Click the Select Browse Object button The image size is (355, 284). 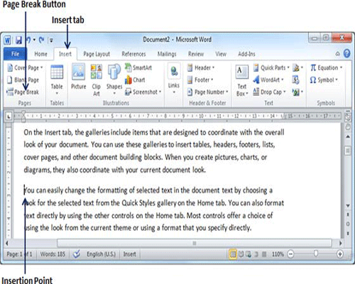pos(348,224)
